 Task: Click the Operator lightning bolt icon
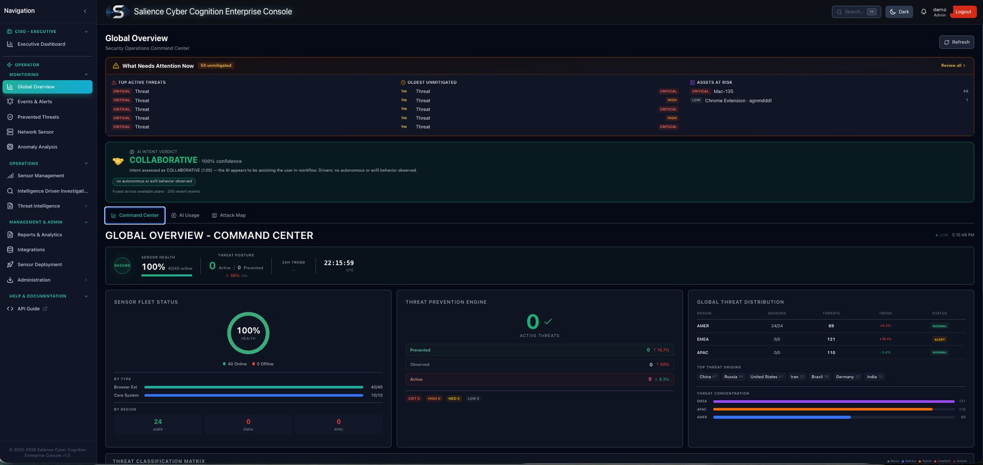[10, 65]
